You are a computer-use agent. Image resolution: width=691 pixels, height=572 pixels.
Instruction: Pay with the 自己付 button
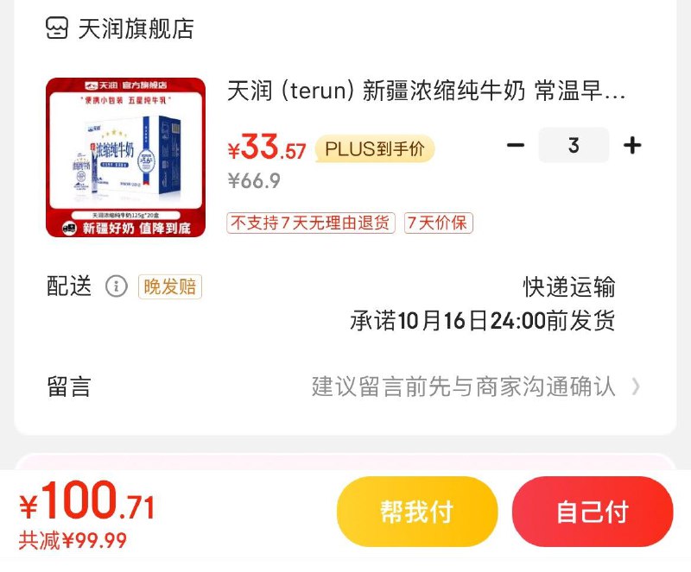pyautogui.click(x=593, y=512)
